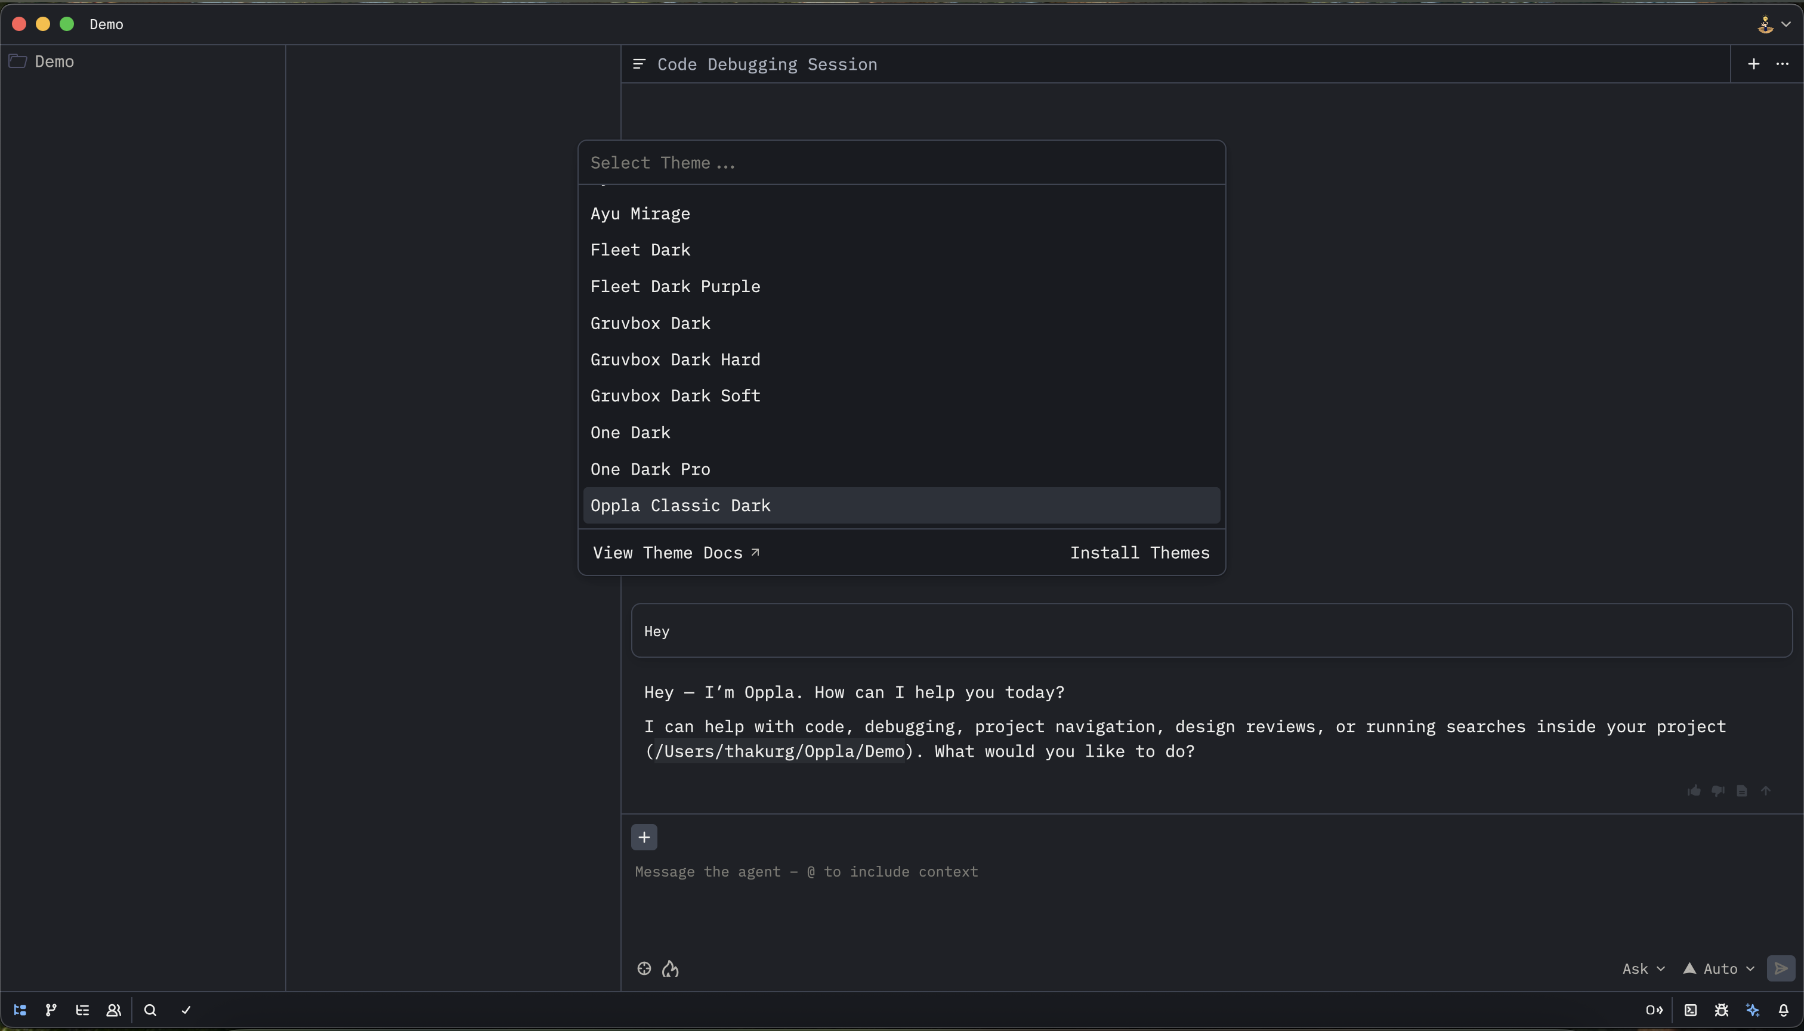Select the Gruvbox Dark Hard theme
1804x1031 pixels.
[x=901, y=360]
